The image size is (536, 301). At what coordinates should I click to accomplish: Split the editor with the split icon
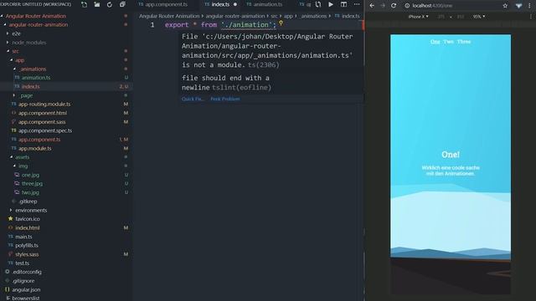(343, 4)
